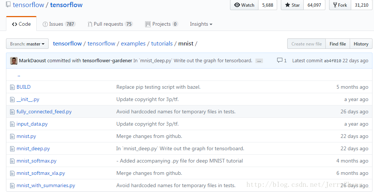Open the Pull requests tab
The width and height of the screenshot is (374, 192).
click(x=110, y=24)
